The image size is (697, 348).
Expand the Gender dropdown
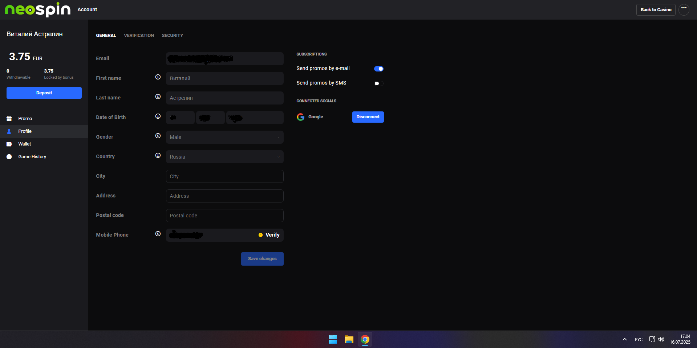225,137
